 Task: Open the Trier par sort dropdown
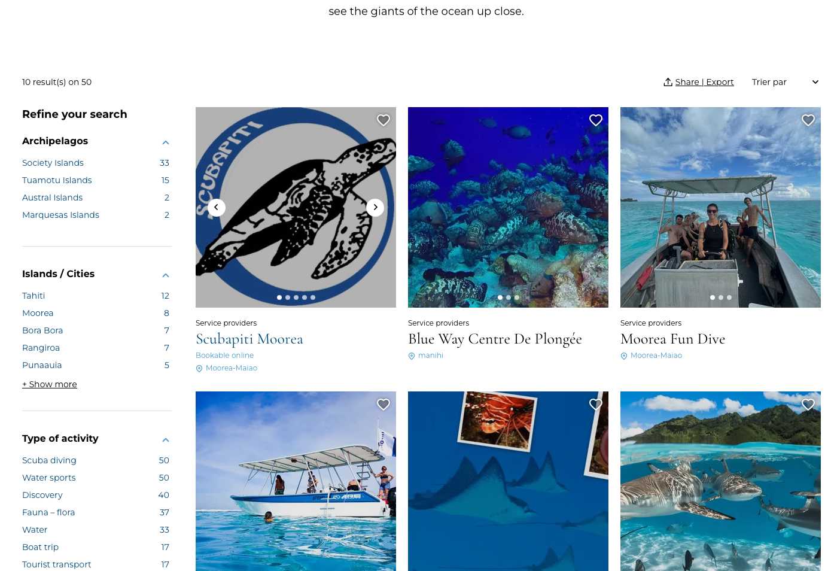click(785, 82)
